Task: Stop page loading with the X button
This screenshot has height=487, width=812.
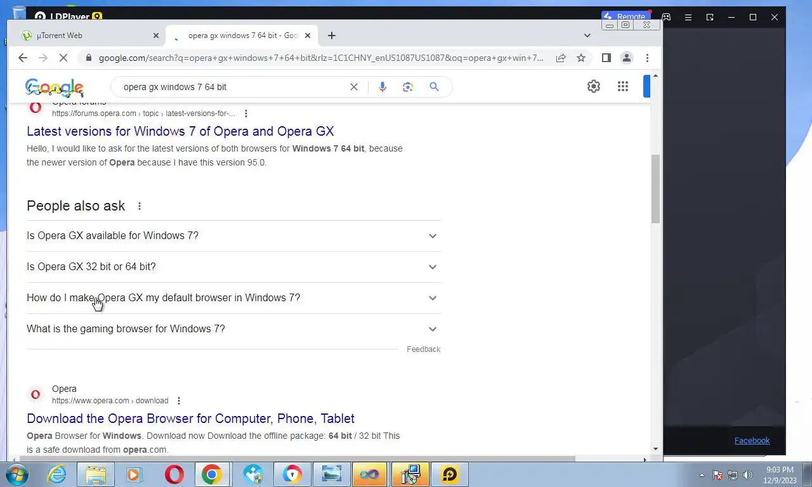Action: coord(63,58)
